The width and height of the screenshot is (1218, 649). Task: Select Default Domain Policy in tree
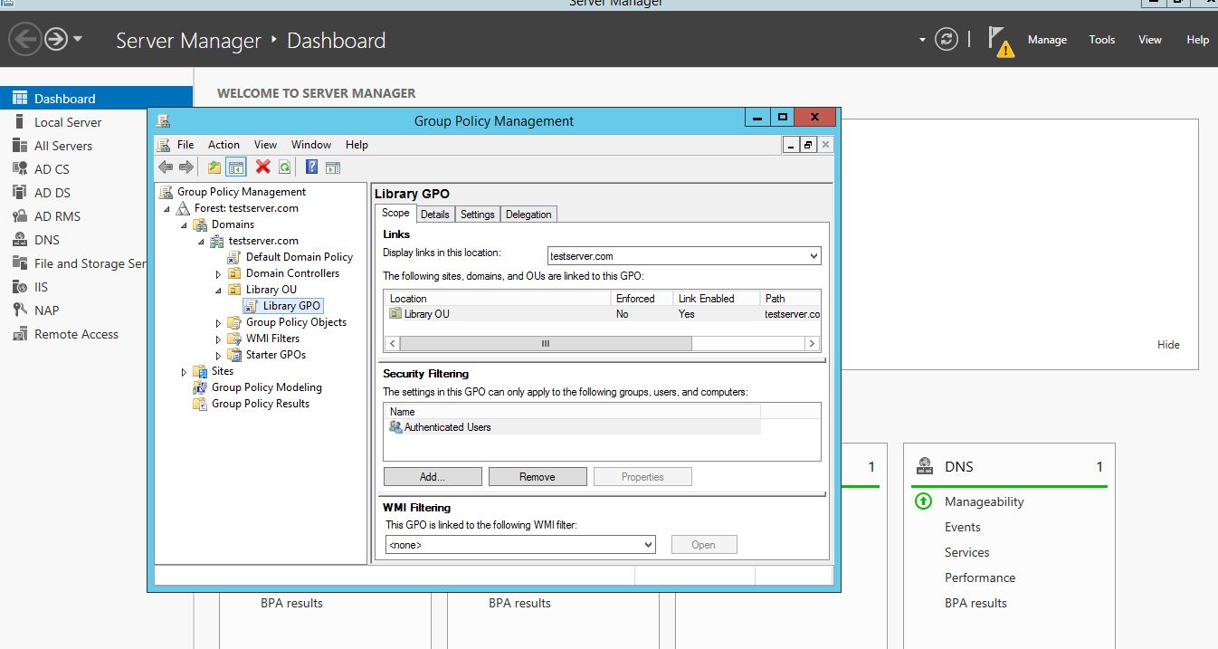coord(299,257)
